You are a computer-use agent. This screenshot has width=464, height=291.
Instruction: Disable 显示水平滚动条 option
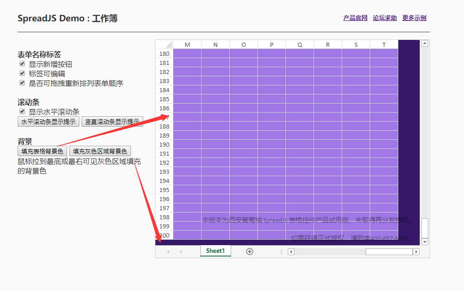tap(22, 111)
